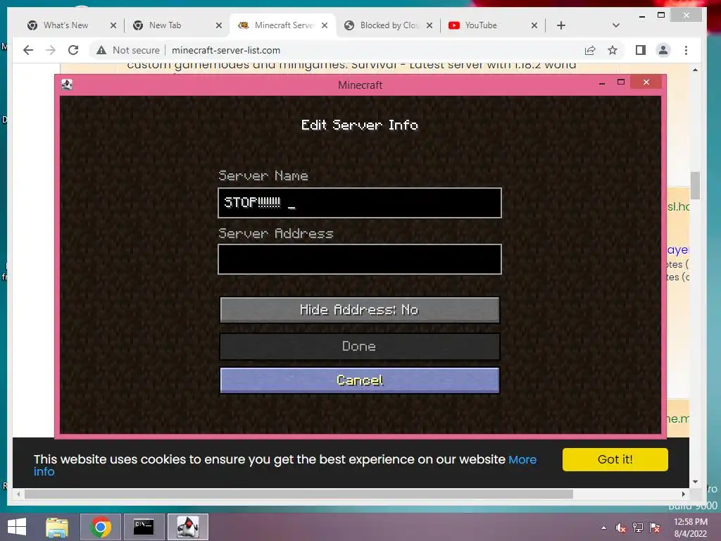The image size is (721, 541).
Task: Bookmark the page with the star icon
Action: 613,50
